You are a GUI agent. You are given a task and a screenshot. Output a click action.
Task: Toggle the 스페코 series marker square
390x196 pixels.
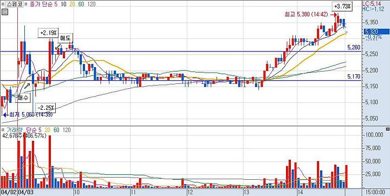click(3, 4)
